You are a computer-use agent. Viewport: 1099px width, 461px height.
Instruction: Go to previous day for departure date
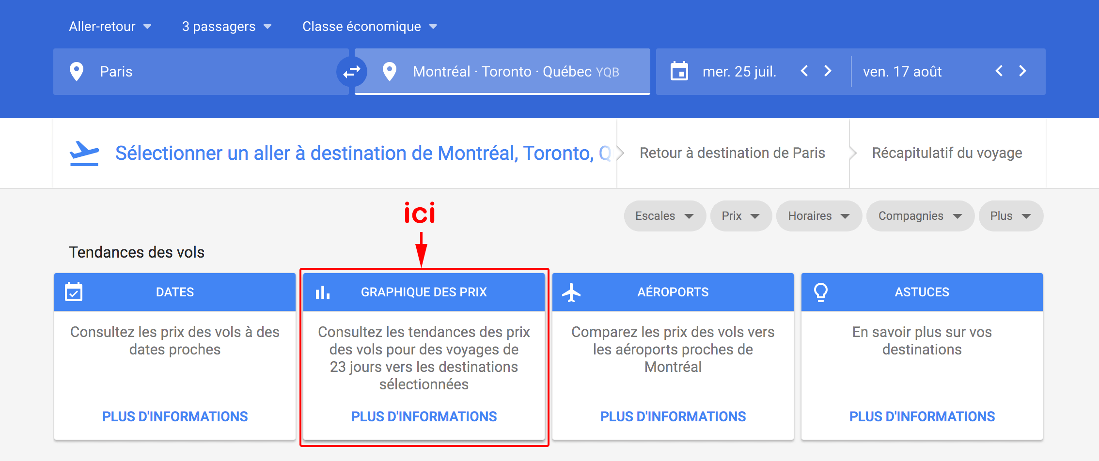(804, 71)
